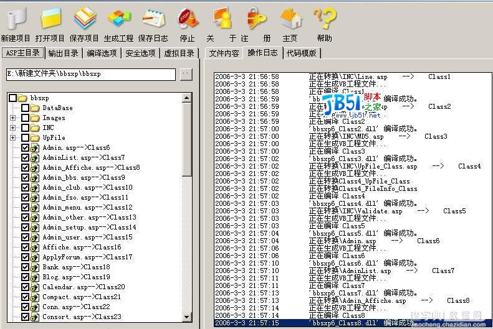Click the E:\新建文件夹\bbsxp\bbsxp path field
493x329 pixels.
click(91, 75)
